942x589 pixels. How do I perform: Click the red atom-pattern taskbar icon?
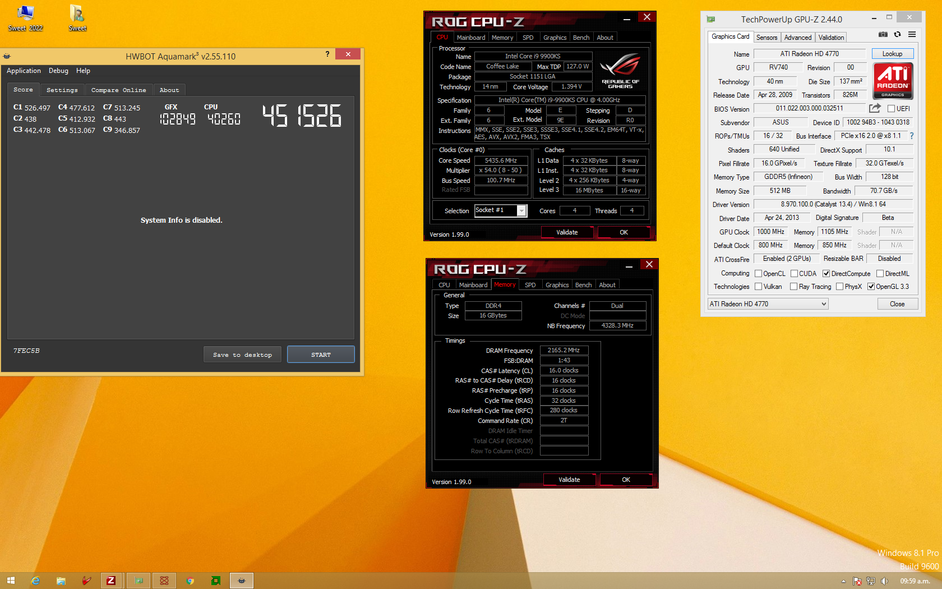tap(164, 581)
